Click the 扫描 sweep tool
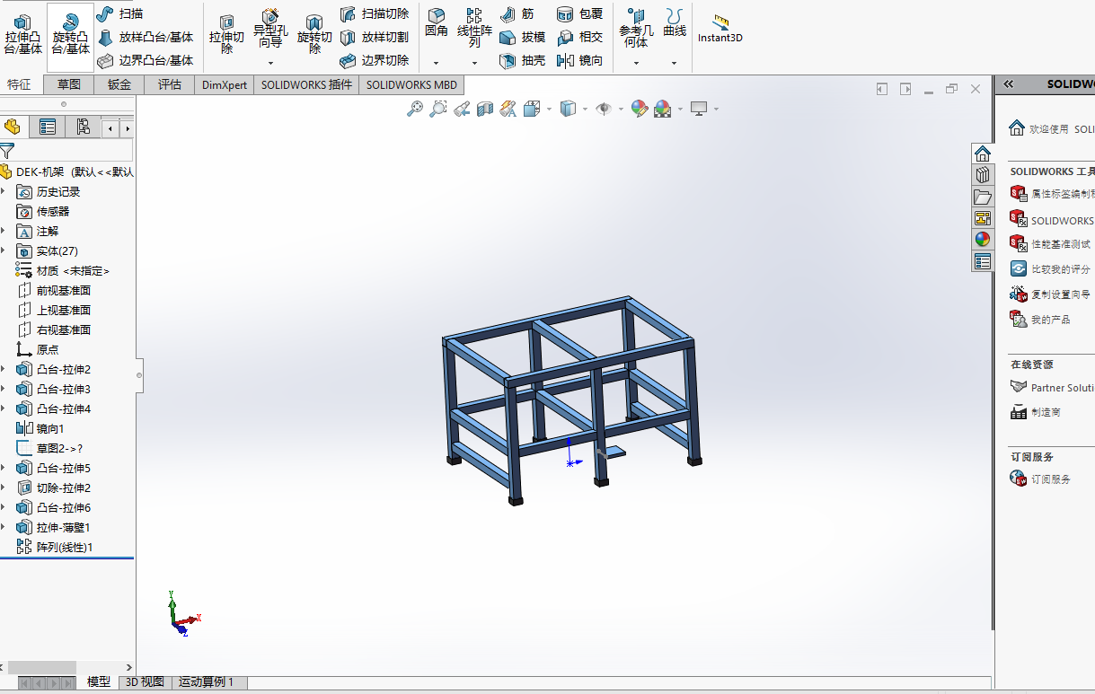Screen dimensions: 1095x694 pos(120,13)
